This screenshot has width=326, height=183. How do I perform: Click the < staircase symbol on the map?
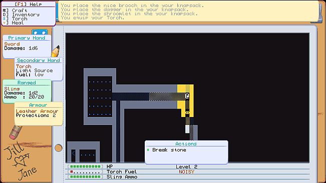pos(73,153)
